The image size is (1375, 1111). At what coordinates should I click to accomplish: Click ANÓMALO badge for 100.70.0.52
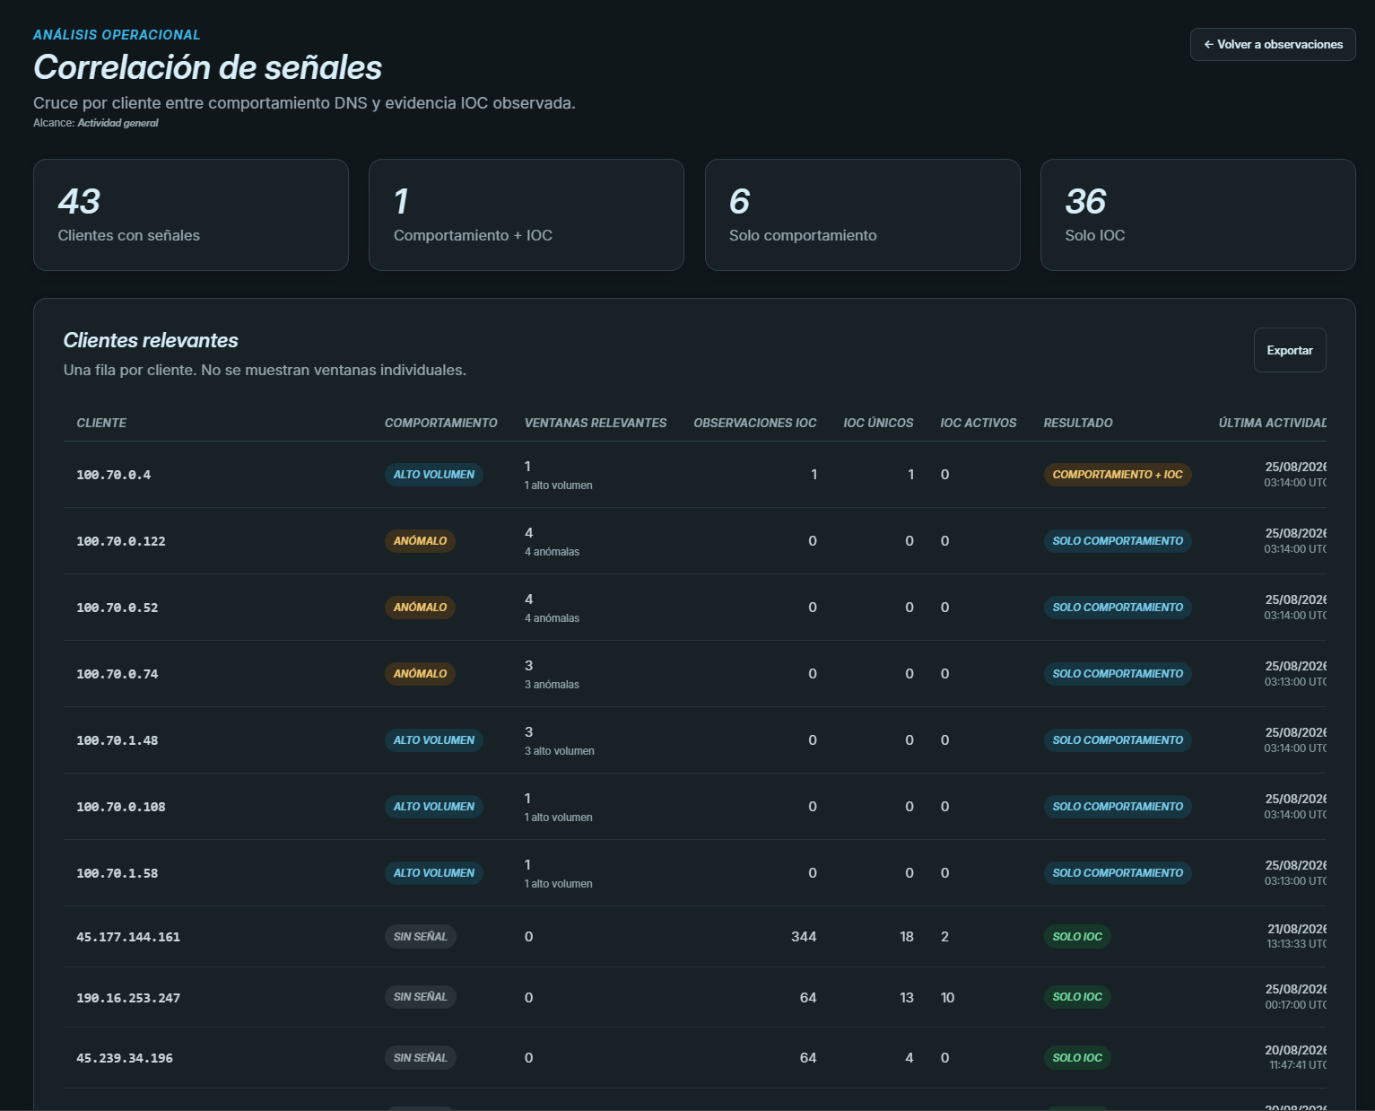coord(420,608)
